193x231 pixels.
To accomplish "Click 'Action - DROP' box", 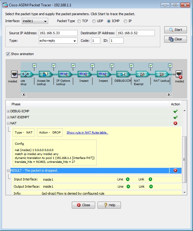I will click(x=50, y=132).
